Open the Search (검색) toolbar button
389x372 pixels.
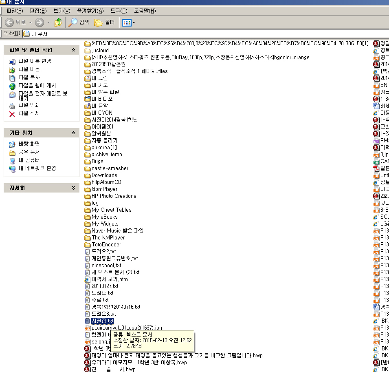pyautogui.click(x=79, y=22)
